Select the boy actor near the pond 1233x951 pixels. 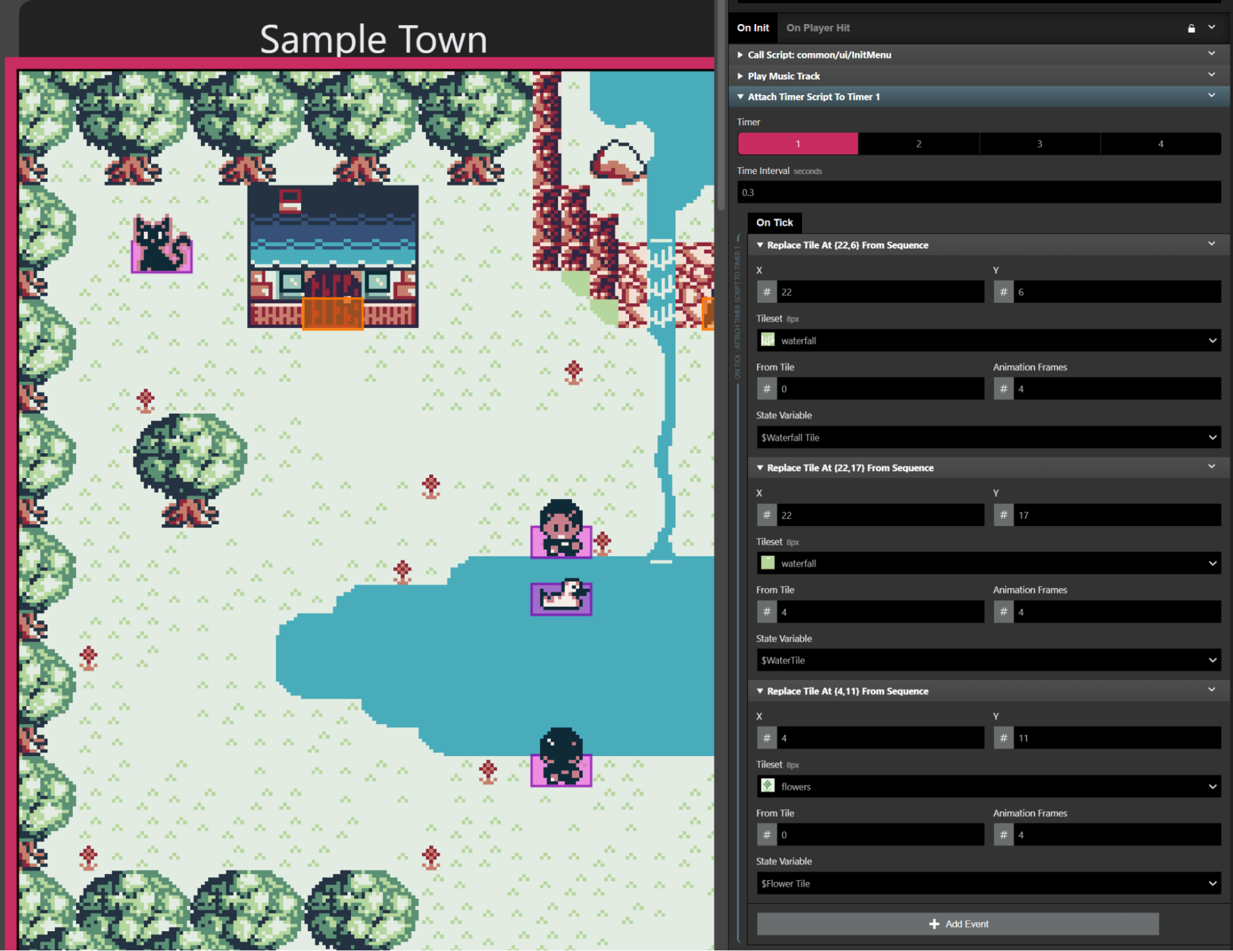(x=561, y=529)
